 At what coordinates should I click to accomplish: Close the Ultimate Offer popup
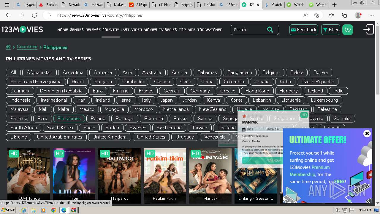tap(367, 133)
